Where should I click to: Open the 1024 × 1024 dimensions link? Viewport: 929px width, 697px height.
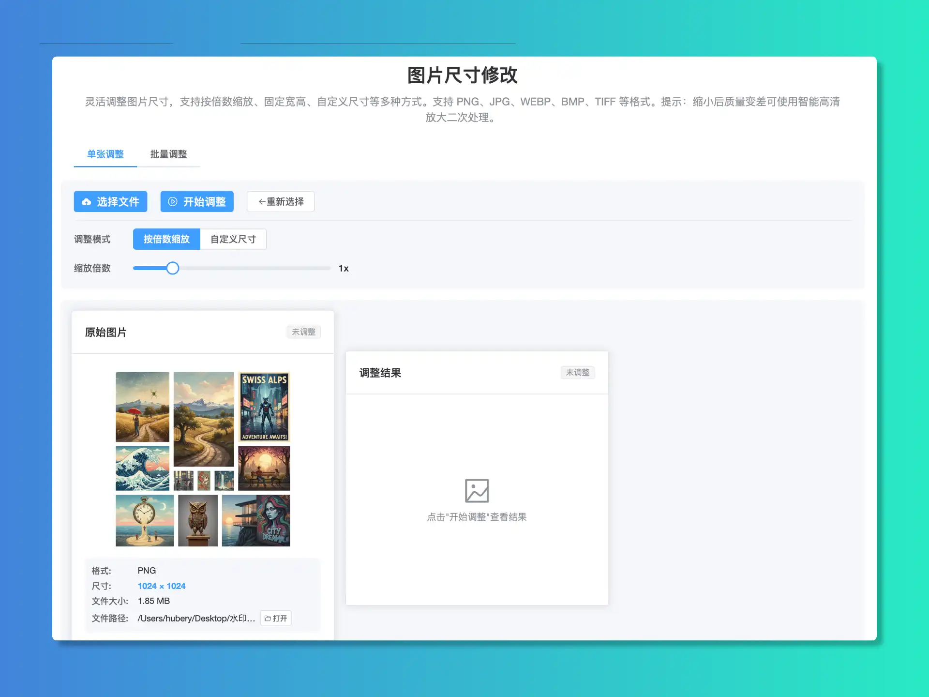(162, 586)
